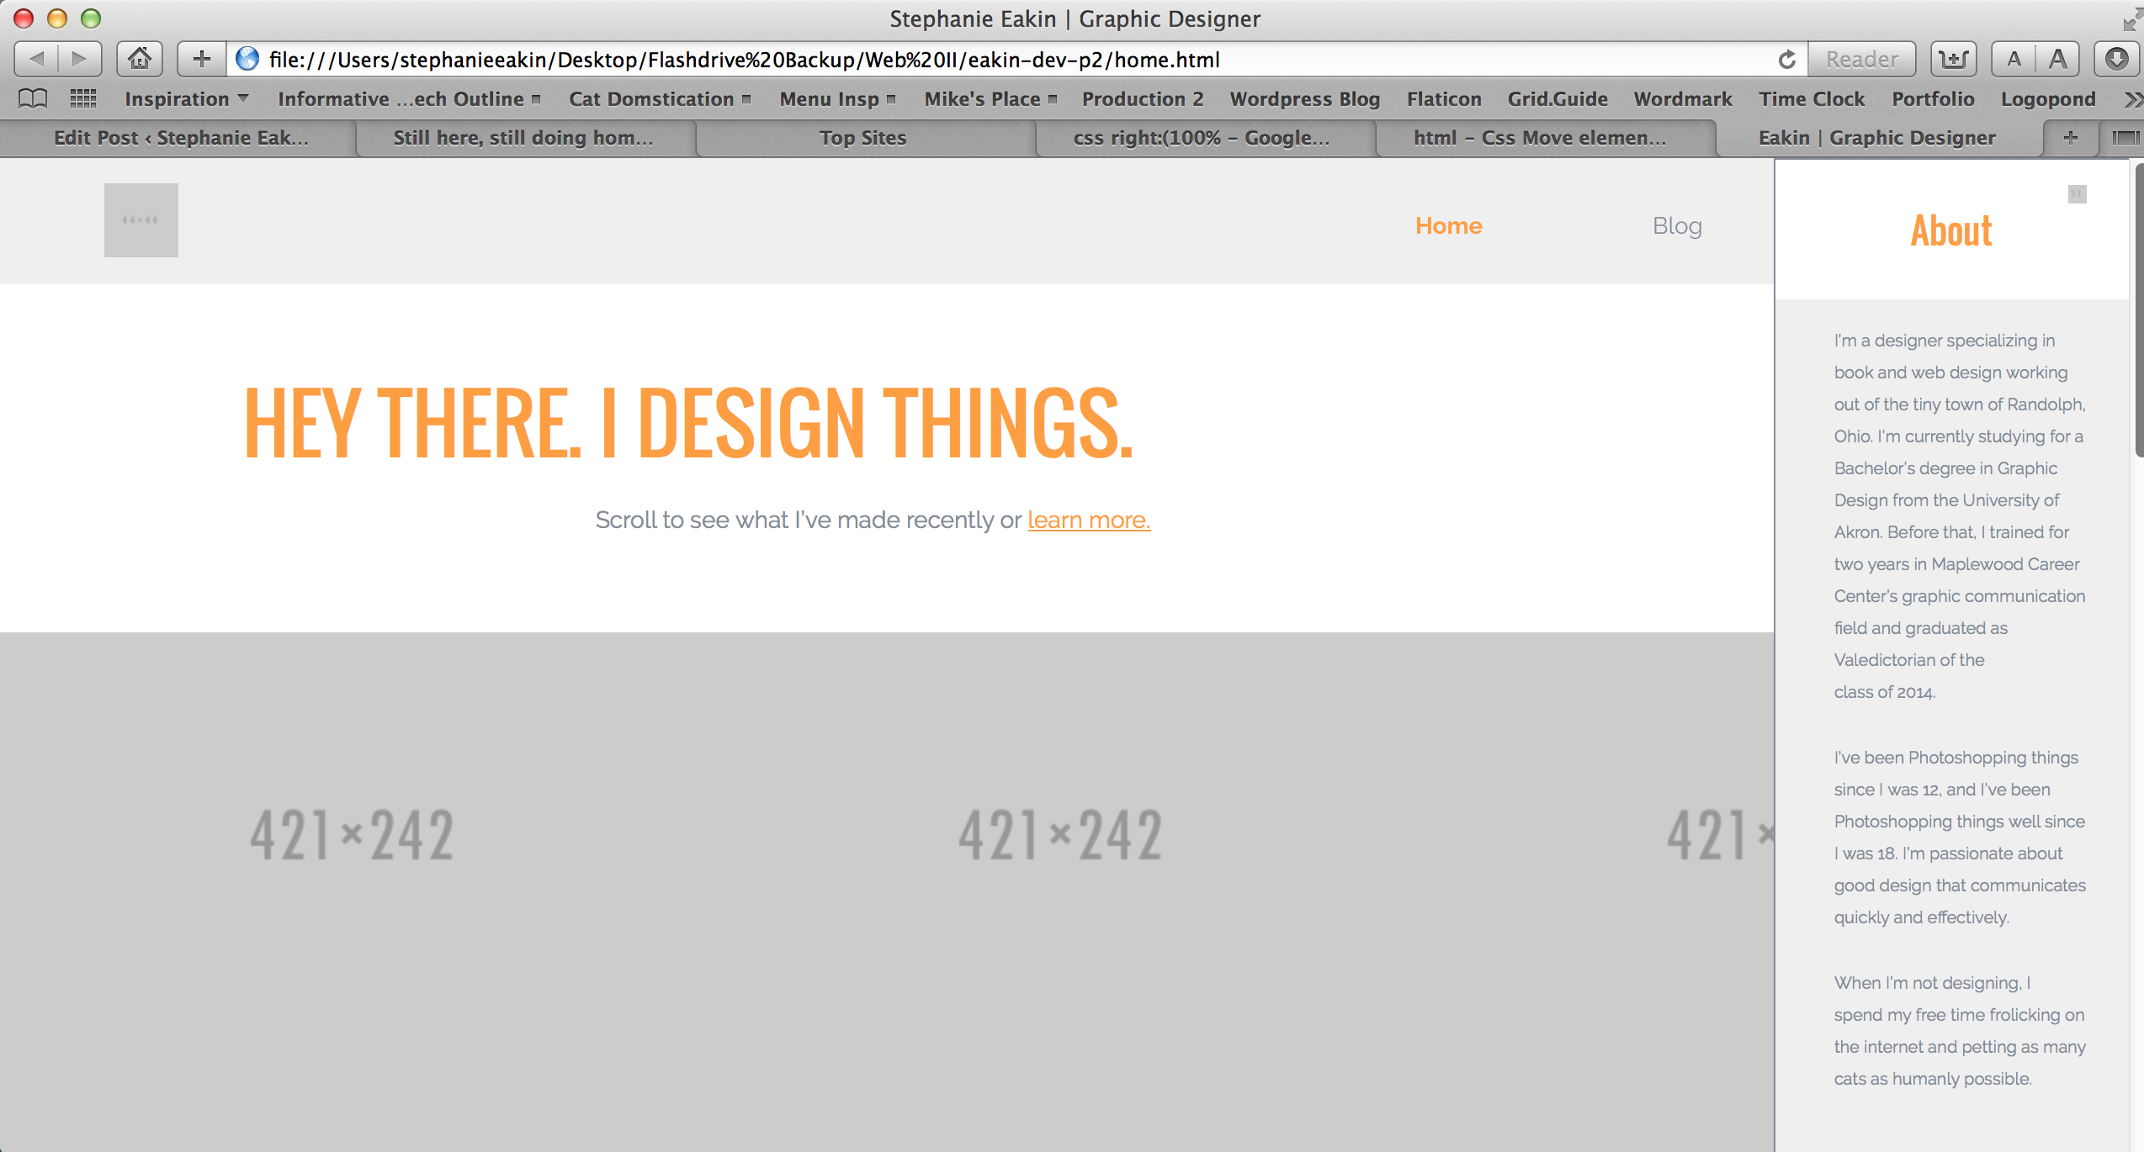Click the browser Forward arrow button
This screenshot has height=1152, width=2144.
tap(80, 59)
